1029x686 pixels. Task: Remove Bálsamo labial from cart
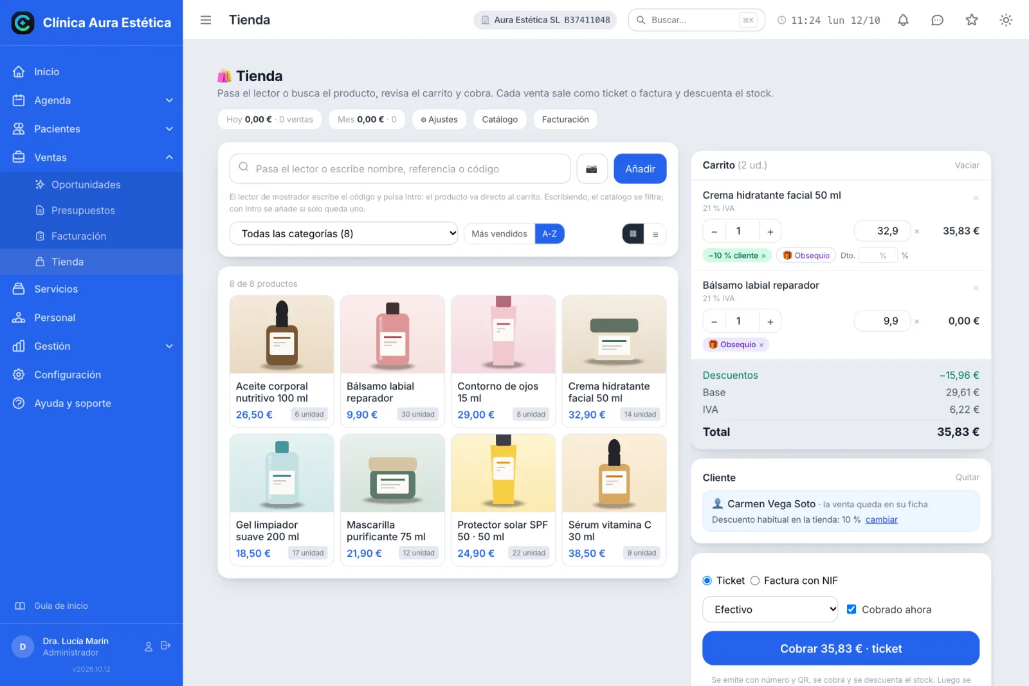976,287
